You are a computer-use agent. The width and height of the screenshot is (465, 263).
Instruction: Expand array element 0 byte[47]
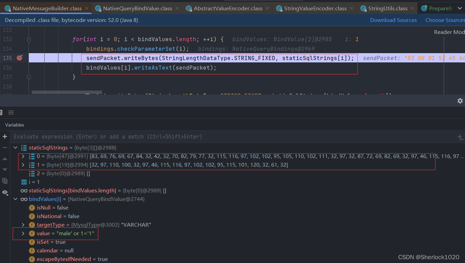[23, 156]
